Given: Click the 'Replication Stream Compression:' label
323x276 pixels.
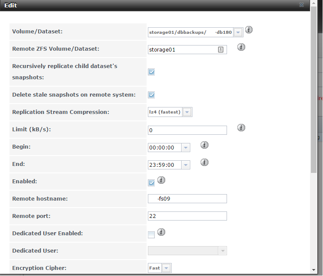Looking at the screenshot, I should click(61, 112).
